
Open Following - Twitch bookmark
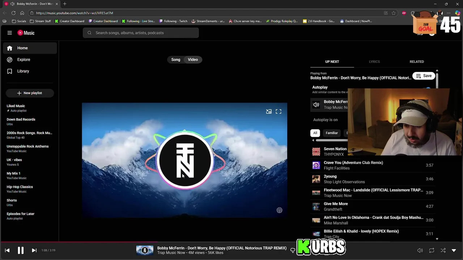[x=173, y=21]
